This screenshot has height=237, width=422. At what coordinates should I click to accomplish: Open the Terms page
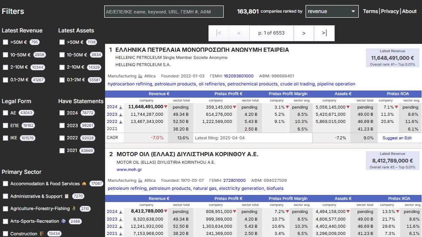pyautogui.click(x=370, y=11)
